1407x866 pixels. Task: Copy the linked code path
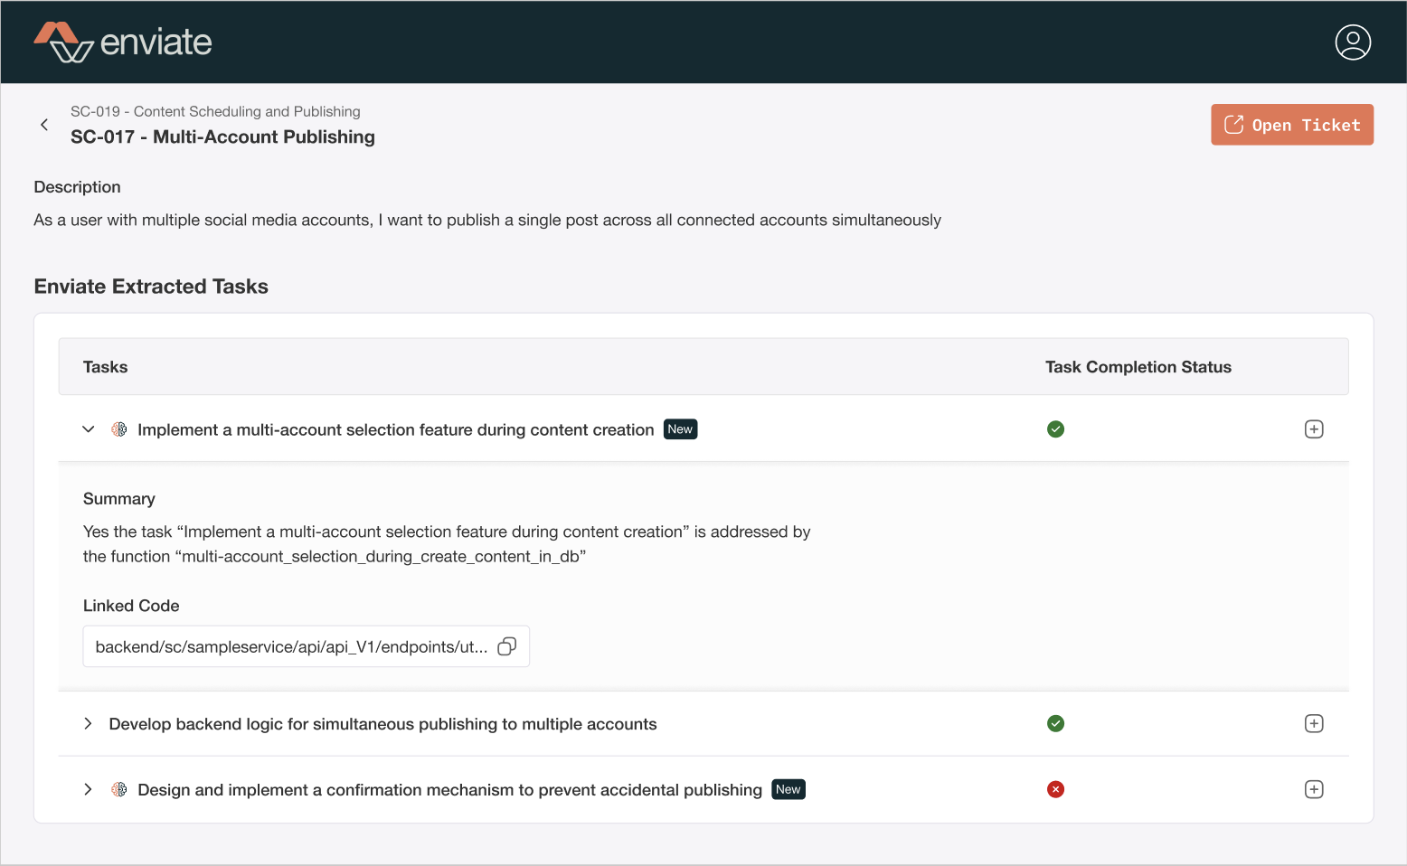pos(507,646)
